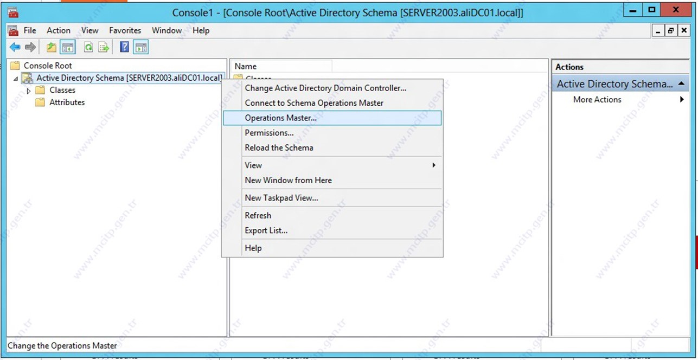Minimize the inner console child window
698x360 pixels.
[x=659, y=31]
